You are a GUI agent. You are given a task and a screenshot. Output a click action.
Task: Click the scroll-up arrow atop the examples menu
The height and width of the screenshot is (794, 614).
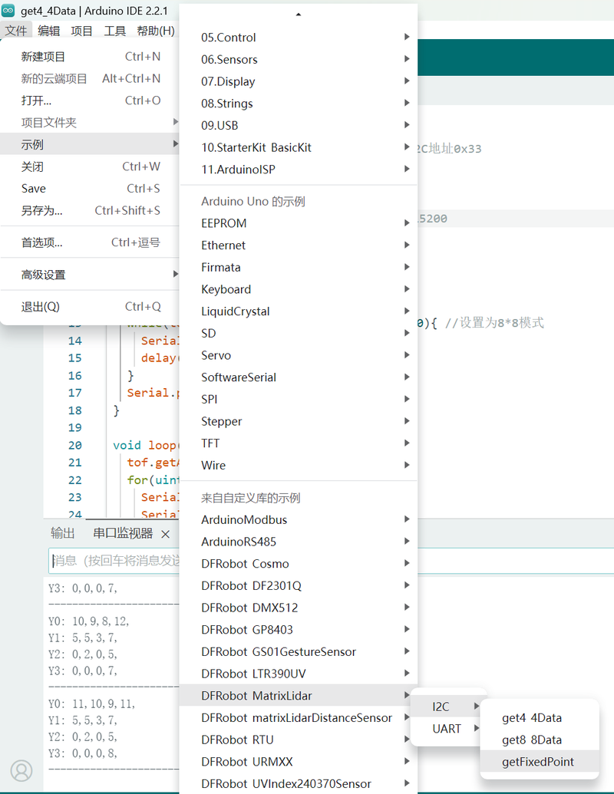click(x=298, y=15)
